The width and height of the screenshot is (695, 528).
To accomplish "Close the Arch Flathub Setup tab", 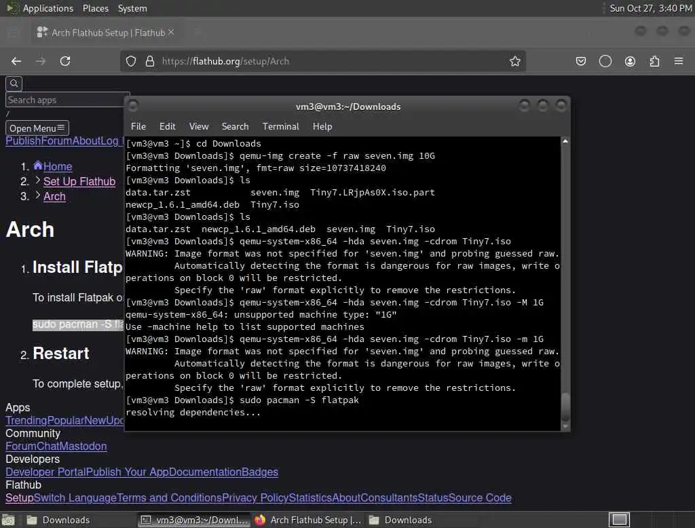I will click(x=171, y=32).
